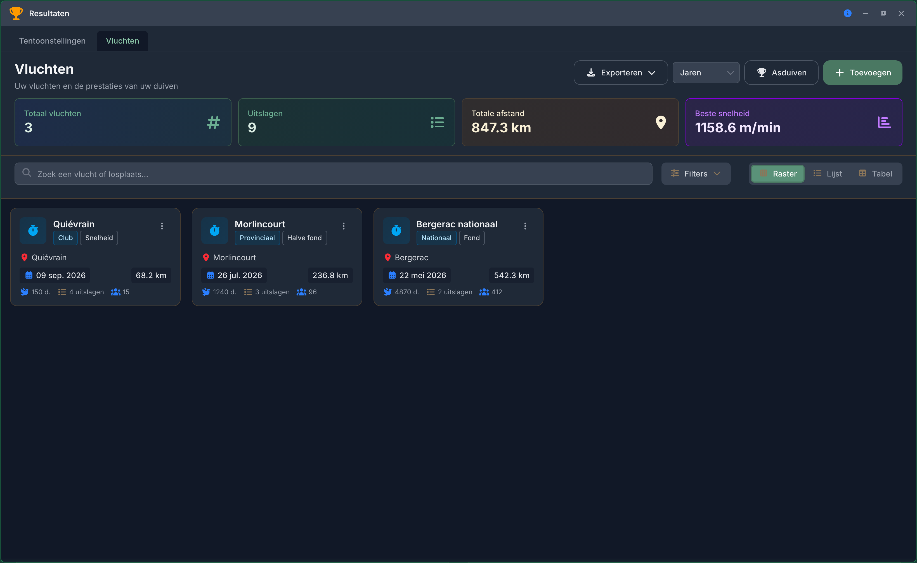Screen dimensions: 917x563
Task: Click the hash icon in Totaal vluchten tile
Action: [213, 122]
